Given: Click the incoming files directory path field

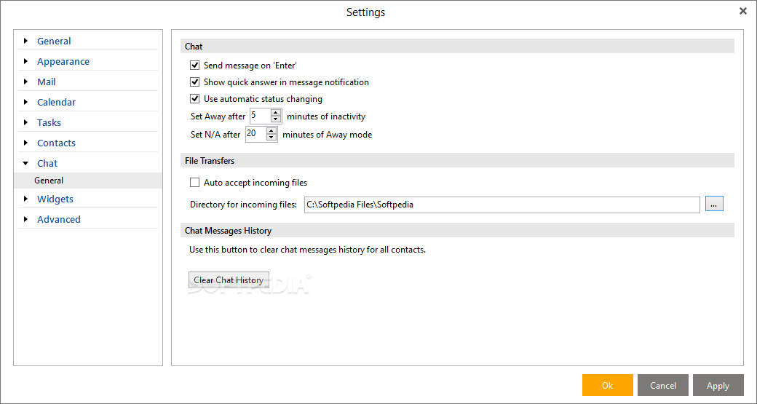Looking at the screenshot, I should pyautogui.click(x=502, y=205).
